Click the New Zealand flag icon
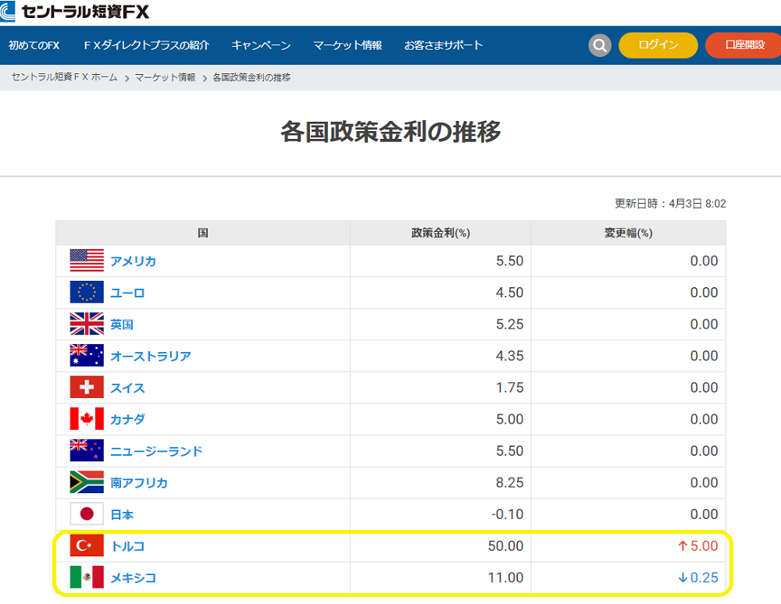 pos(87,450)
